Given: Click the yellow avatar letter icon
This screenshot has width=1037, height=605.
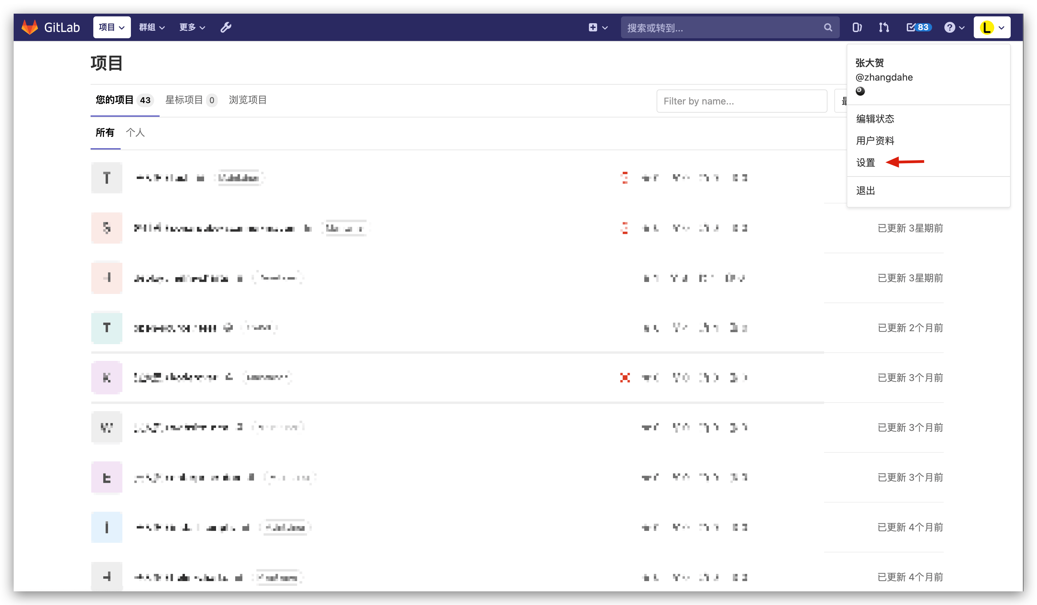Looking at the screenshot, I should [x=986, y=27].
